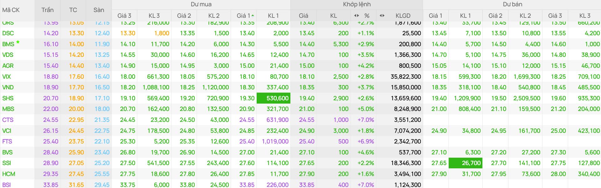
Task: Sort by the Trần column header
Action: [x=47, y=10]
